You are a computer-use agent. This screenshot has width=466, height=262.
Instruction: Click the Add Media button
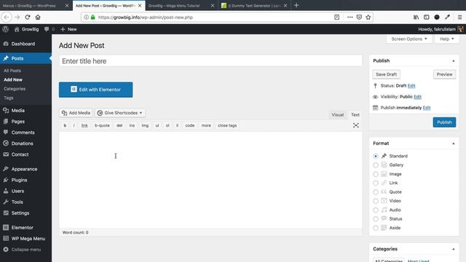[x=76, y=113]
